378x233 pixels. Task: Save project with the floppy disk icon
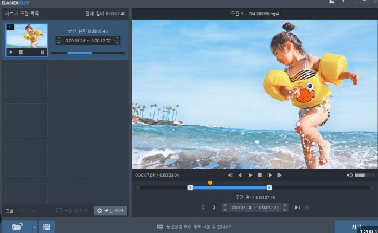(x=47, y=226)
